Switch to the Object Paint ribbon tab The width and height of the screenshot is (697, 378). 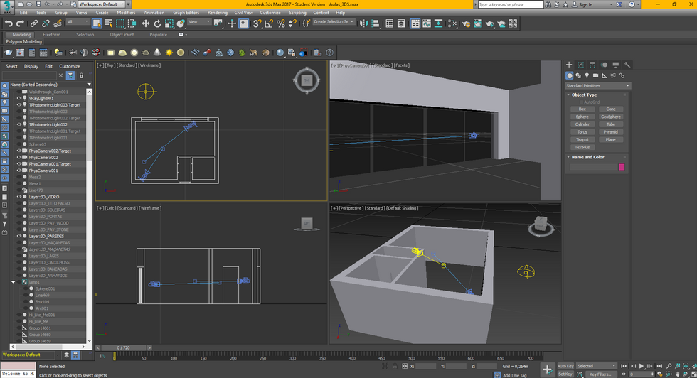click(x=122, y=35)
